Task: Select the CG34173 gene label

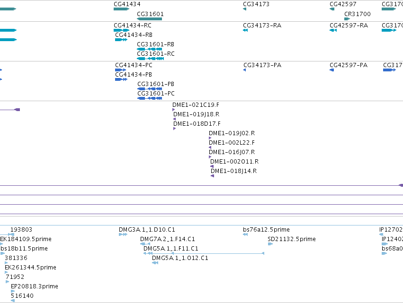Action: [x=256, y=4]
